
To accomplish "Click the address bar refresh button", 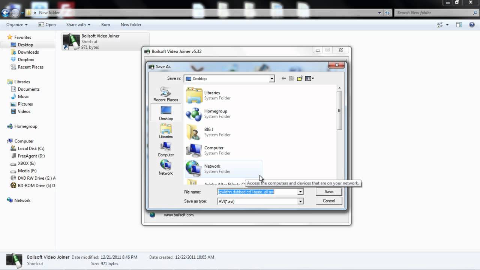I will point(387,13).
